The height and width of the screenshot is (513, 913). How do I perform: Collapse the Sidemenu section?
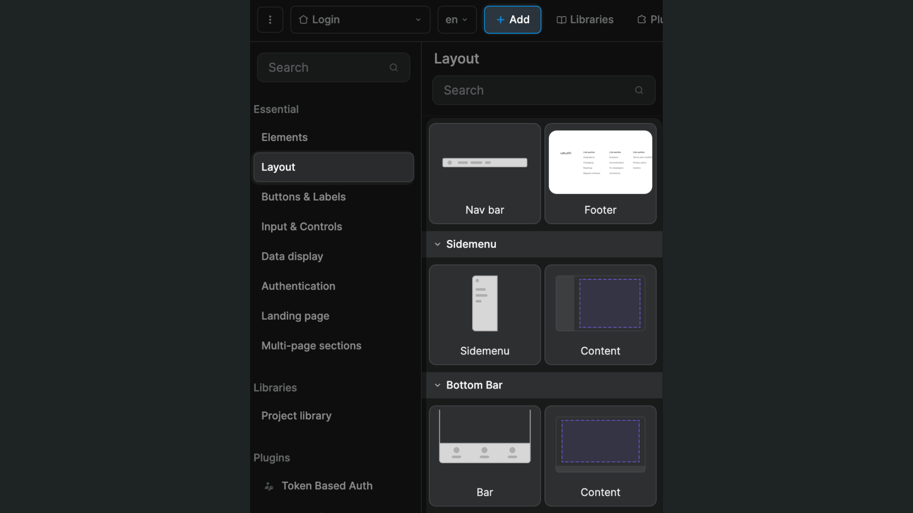[437, 244]
